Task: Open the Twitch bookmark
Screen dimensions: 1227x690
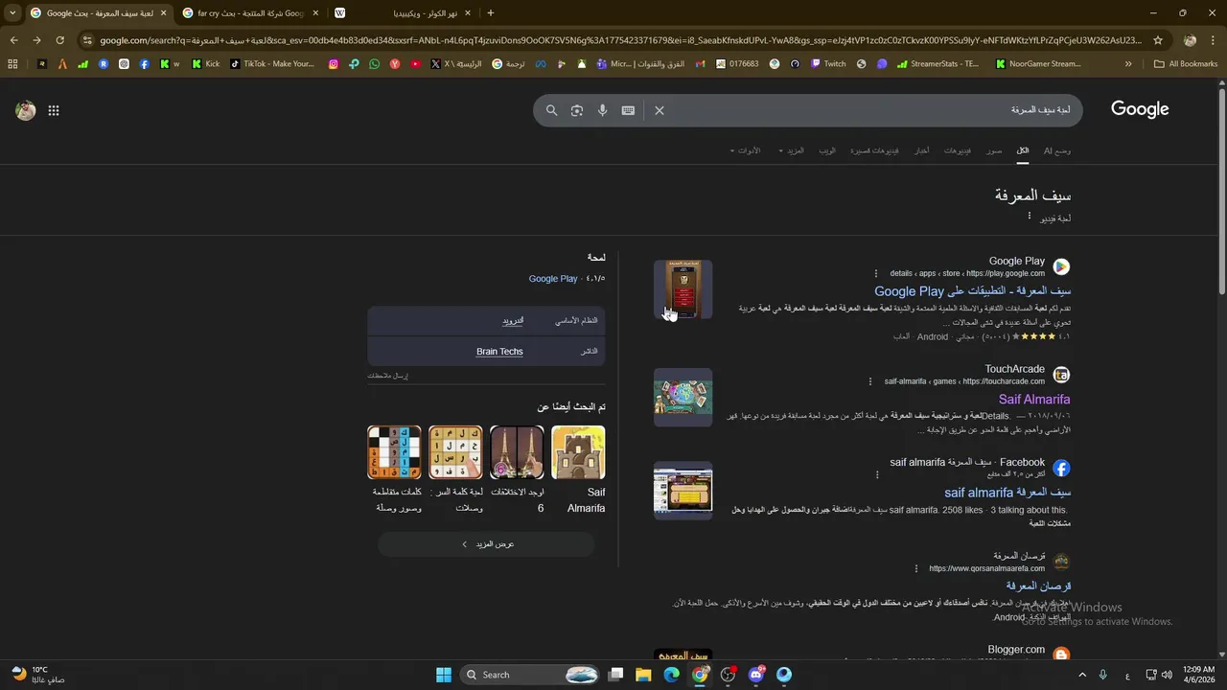Action: [x=828, y=64]
